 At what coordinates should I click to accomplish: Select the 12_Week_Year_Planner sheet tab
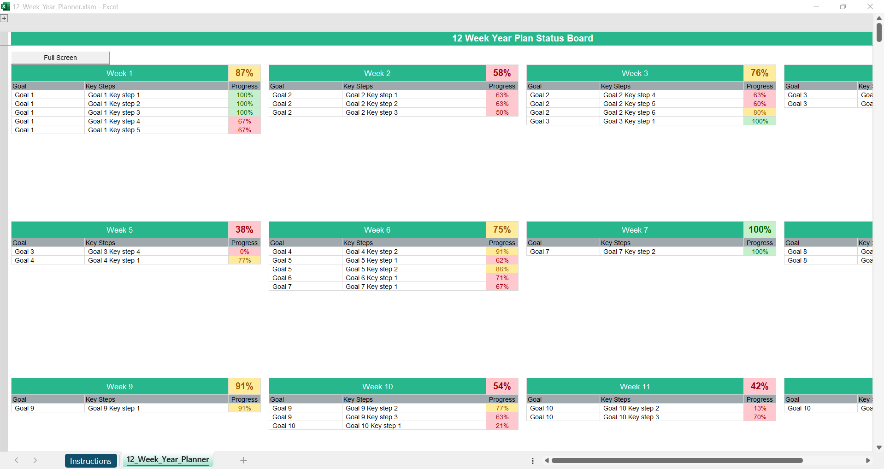(x=168, y=460)
